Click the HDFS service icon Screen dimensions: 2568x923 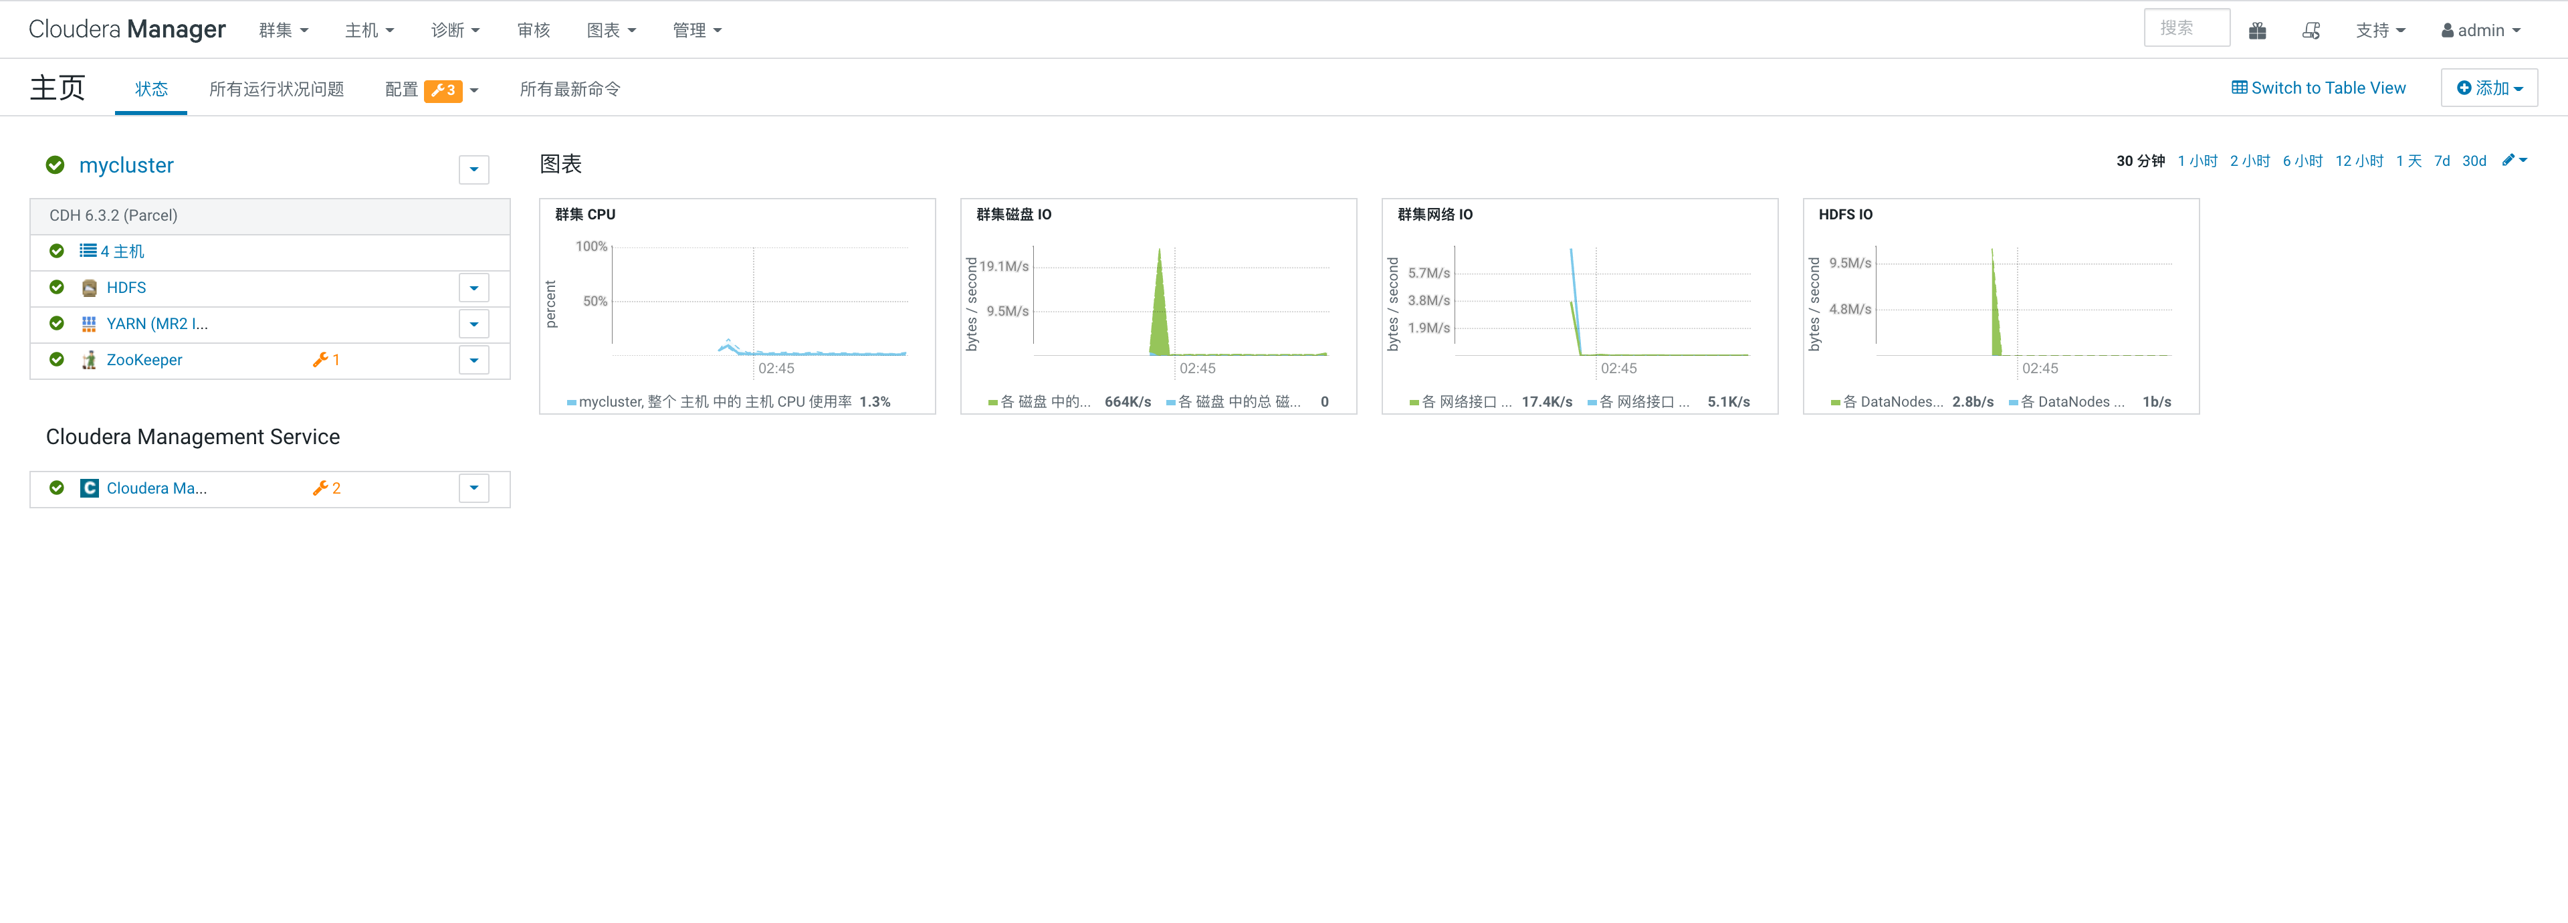pos(89,288)
